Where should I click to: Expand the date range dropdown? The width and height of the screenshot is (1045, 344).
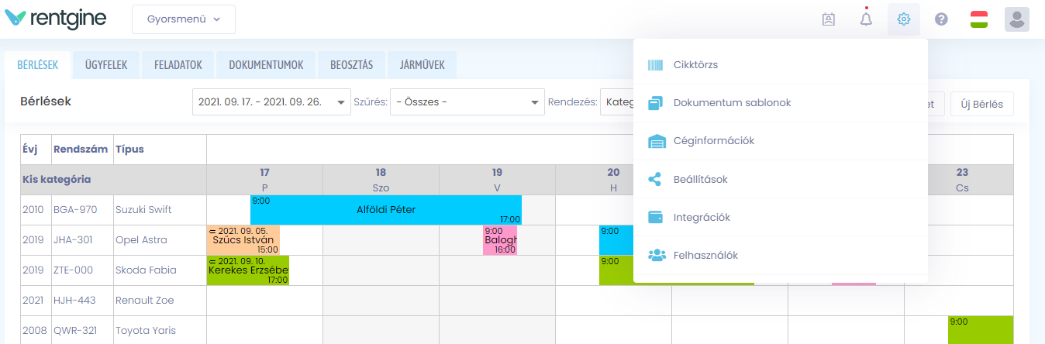click(x=271, y=102)
